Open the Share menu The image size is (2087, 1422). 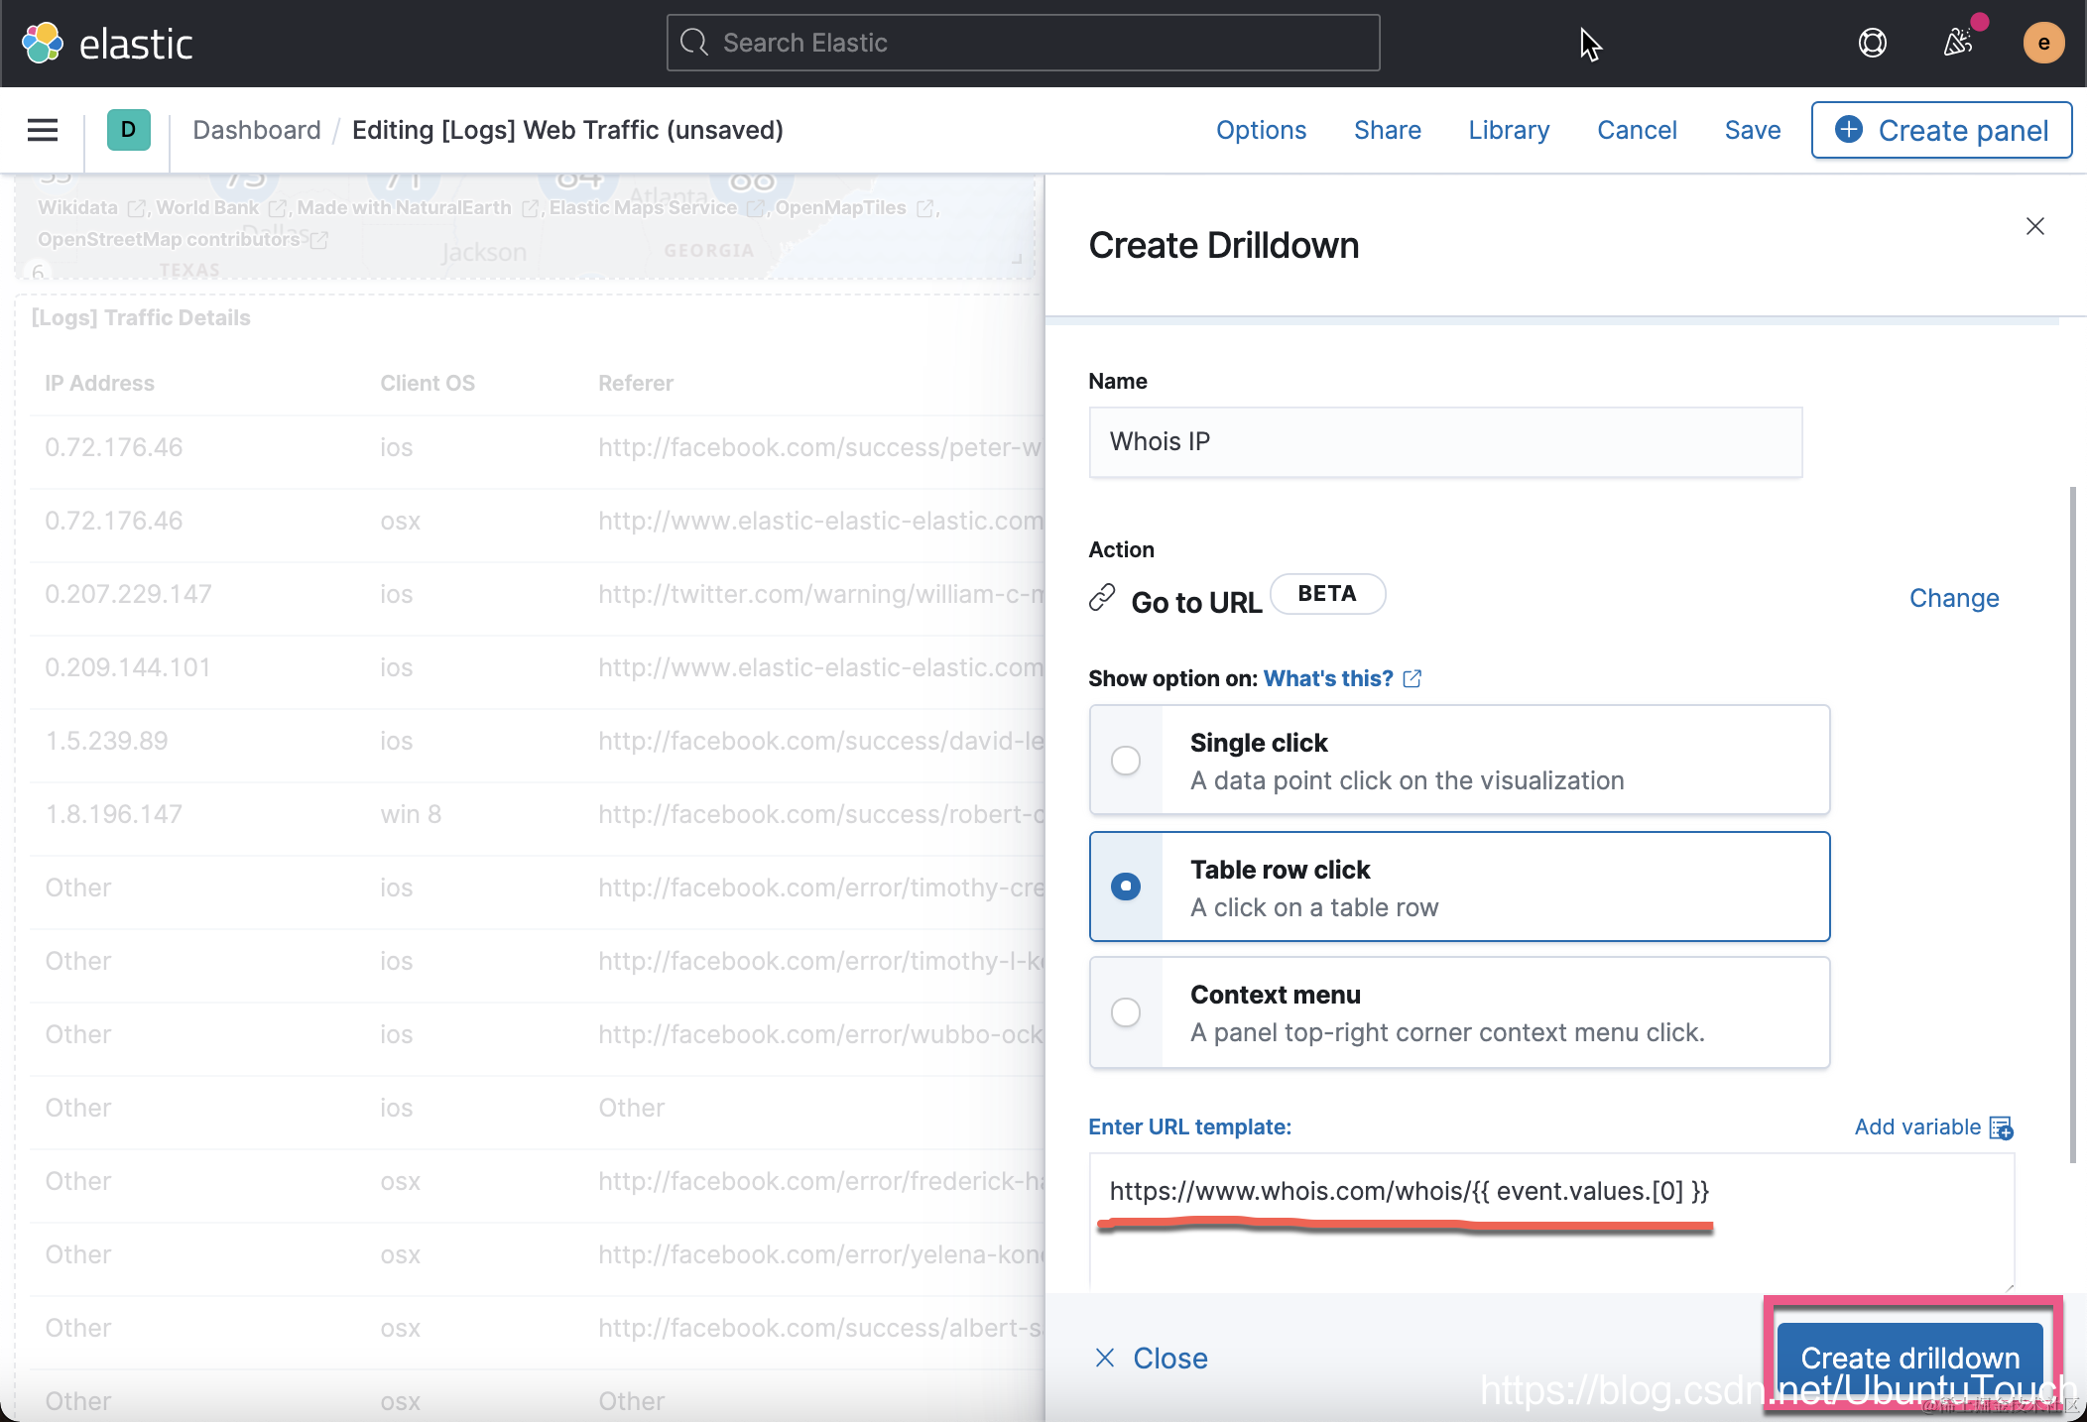(1387, 130)
